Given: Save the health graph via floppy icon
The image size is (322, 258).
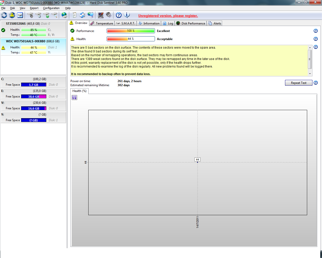Looking at the screenshot, I should pos(74,98).
